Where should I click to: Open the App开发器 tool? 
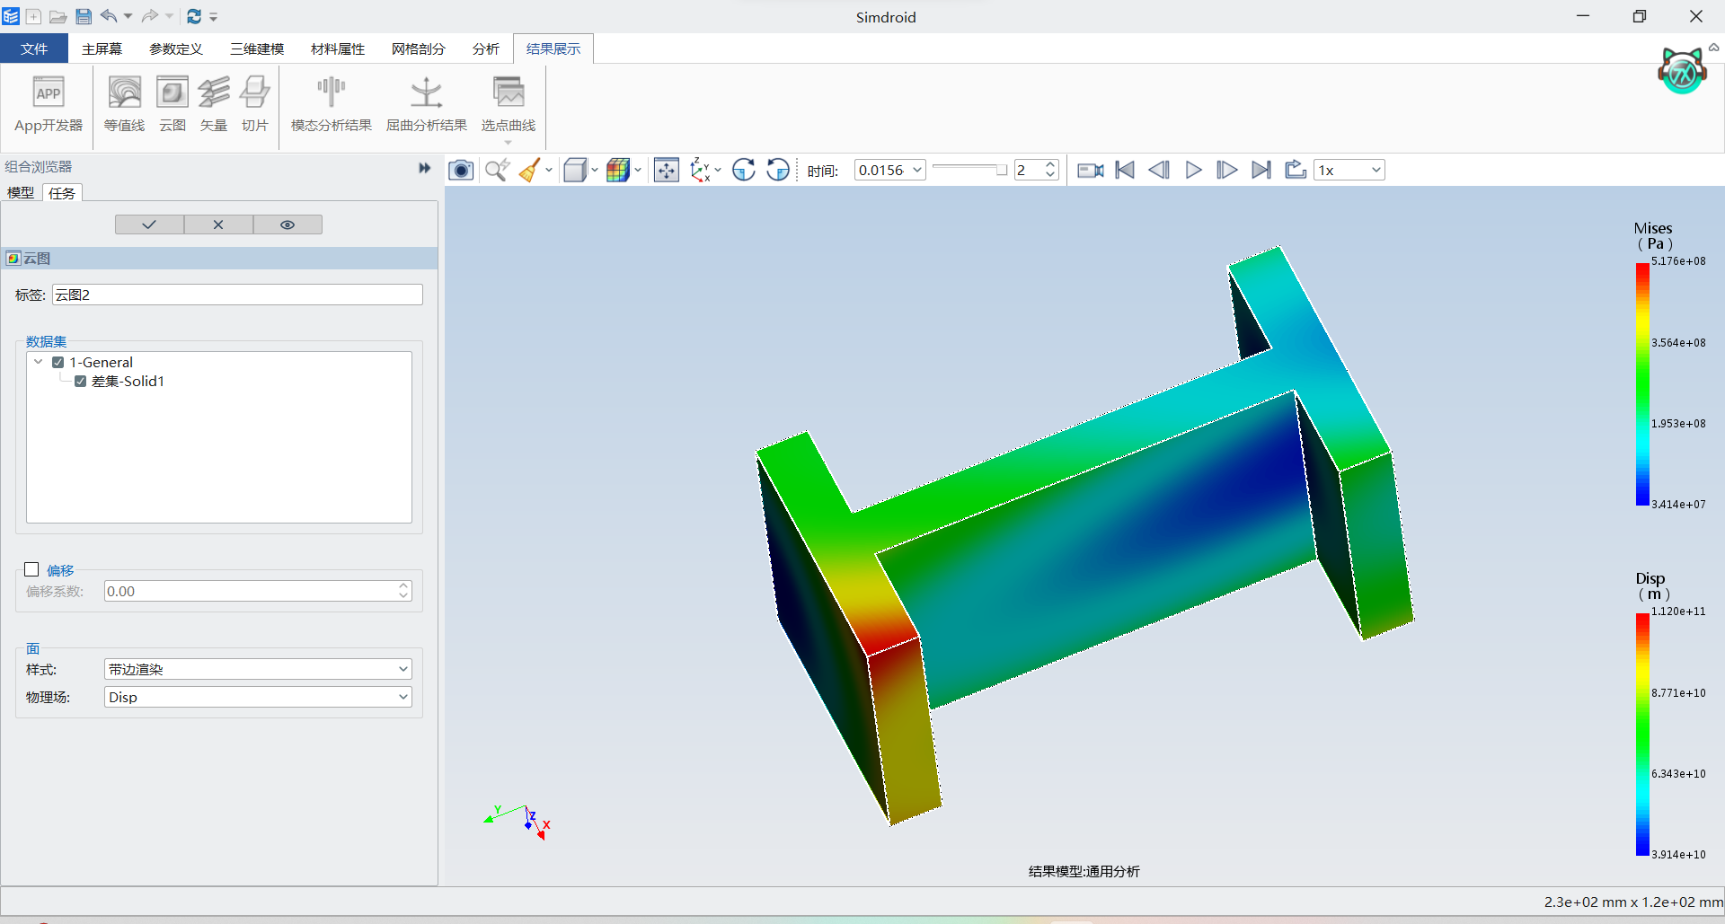(49, 105)
